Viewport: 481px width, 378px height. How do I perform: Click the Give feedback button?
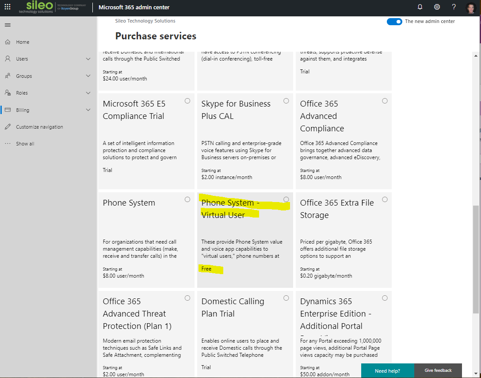point(438,370)
